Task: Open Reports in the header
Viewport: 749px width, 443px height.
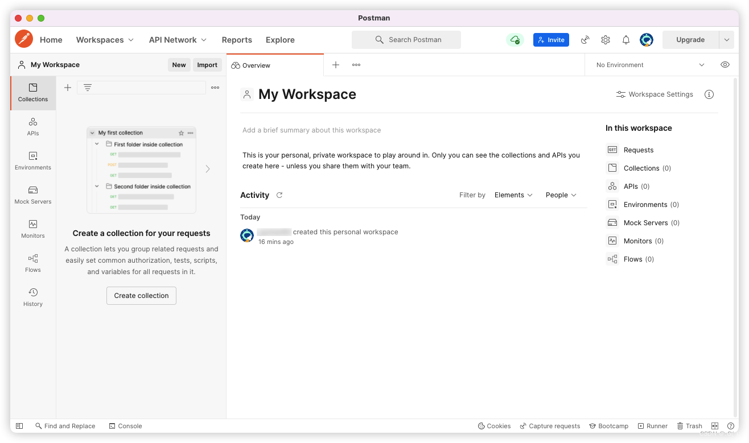Action: 237,40
